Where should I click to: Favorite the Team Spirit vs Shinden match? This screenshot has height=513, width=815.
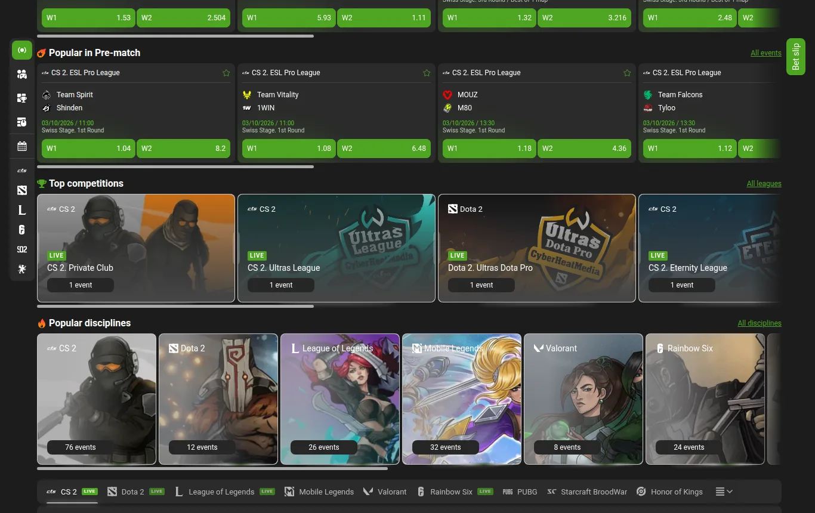226,73
